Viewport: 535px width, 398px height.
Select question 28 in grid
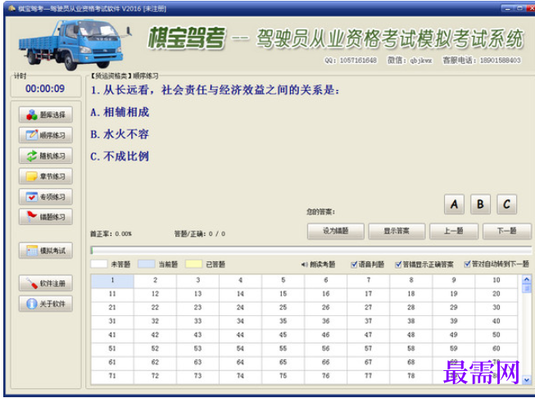(x=410, y=308)
